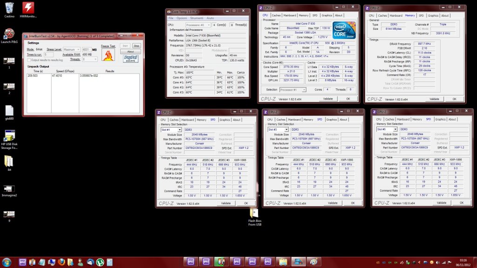Viewport: 477px width, 268px height.
Task: Click Validate in CPU-Z Slot #1 window
Action: (x=226, y=203)
